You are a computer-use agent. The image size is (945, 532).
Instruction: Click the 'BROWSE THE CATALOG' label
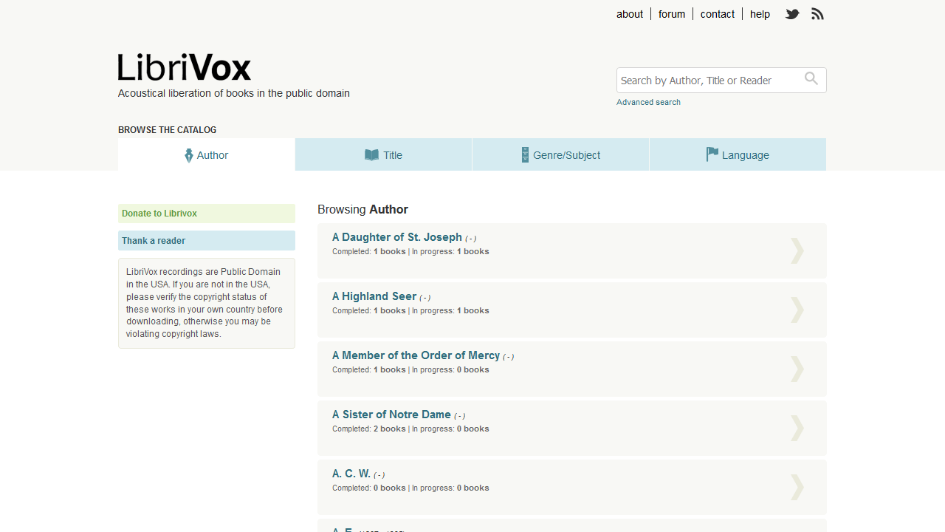click(x=167, y=130)
